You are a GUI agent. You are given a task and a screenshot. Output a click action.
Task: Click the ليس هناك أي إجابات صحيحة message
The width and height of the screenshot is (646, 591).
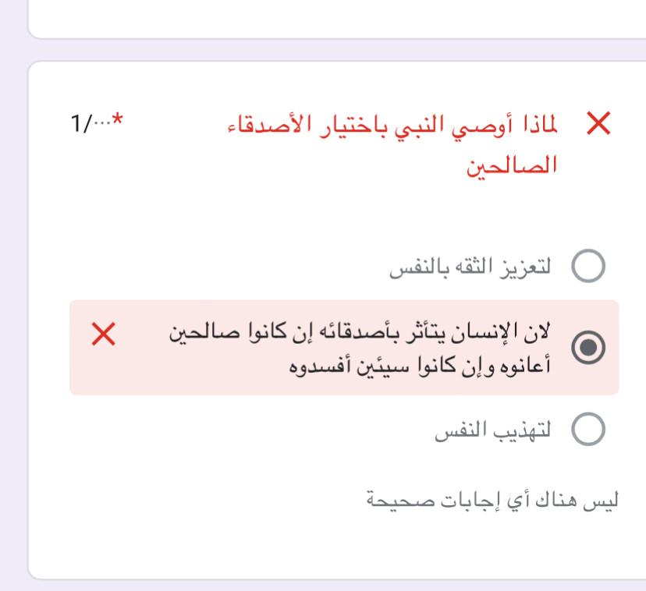click(x=492, y=500)
